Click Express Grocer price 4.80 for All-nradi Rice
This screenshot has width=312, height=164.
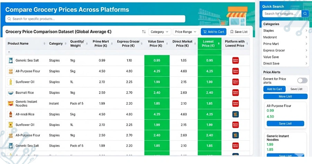[x=129, y=114]
